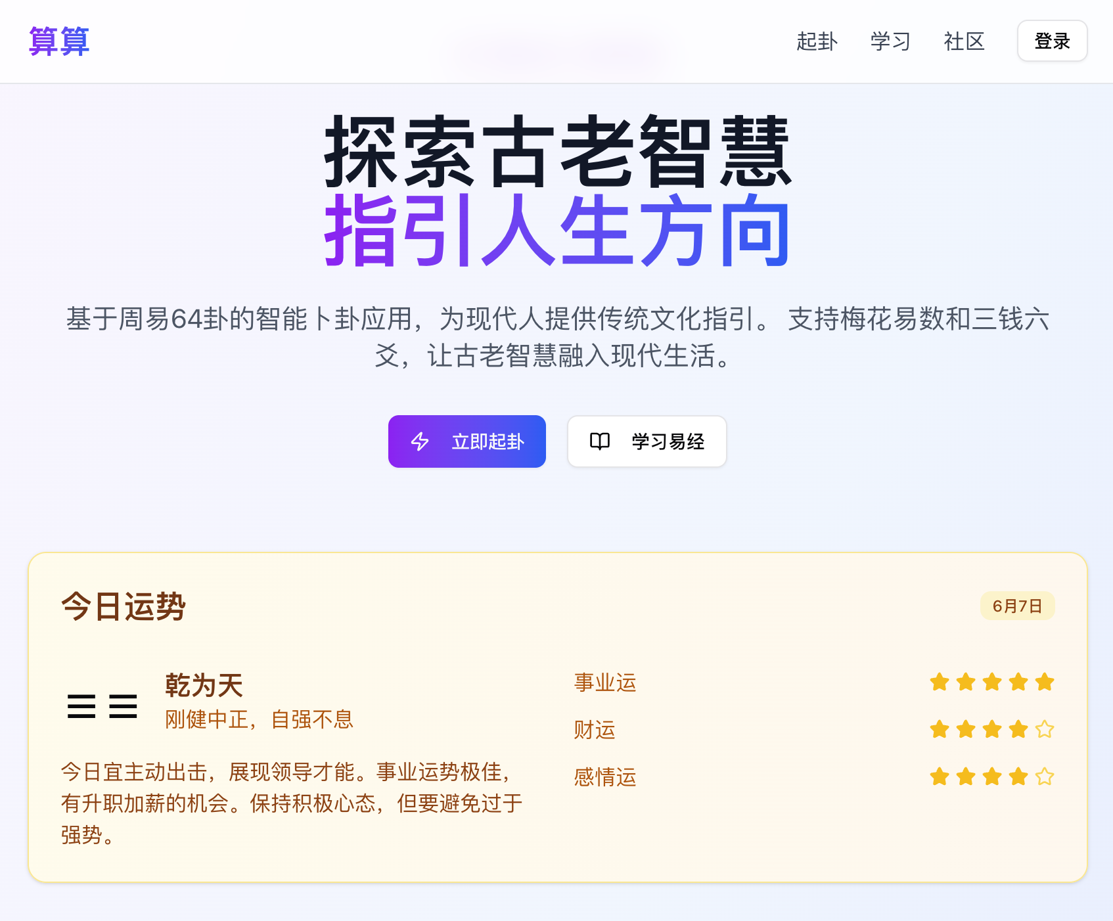Click the third star in 感情运 row
Screen dimensions: 1113x921
pyautogui.click(x=992, y=776)
